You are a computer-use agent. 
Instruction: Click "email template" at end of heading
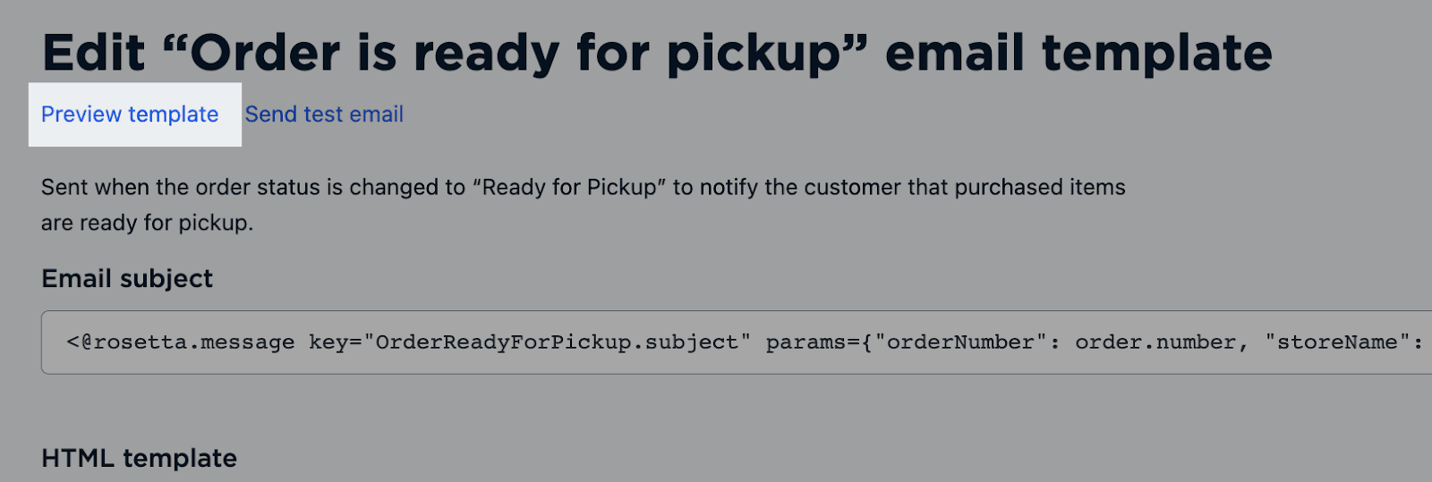[1078, 53]
